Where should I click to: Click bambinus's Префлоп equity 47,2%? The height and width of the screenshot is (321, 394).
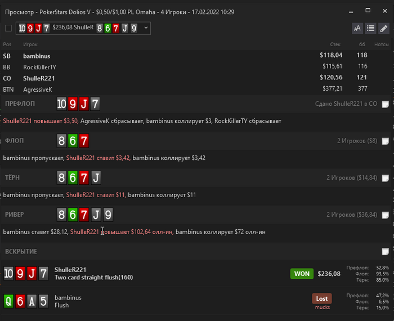point(382,295)
